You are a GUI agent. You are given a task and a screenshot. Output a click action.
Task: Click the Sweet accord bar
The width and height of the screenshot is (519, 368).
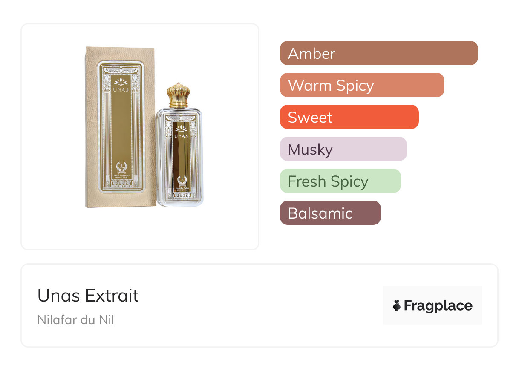349,117
